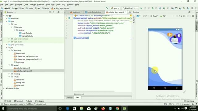This screenshot has width=198, height=111.
Task: Open Chrome from the taskbar
Action: click(117, 108)
